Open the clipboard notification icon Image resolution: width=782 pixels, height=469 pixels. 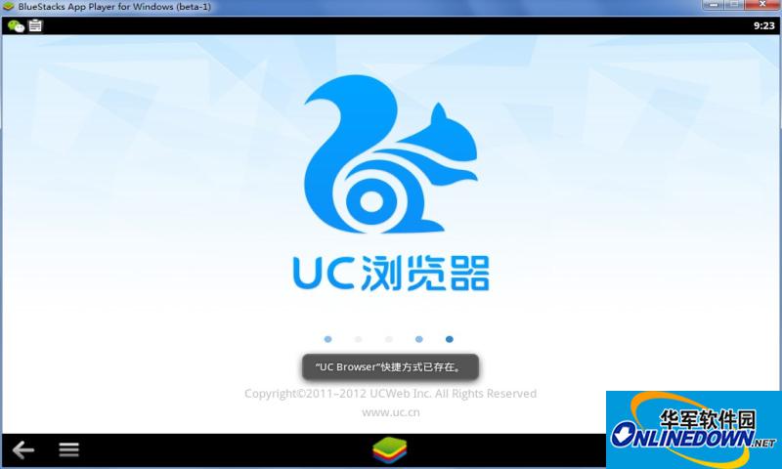click(x=35, y=25)
